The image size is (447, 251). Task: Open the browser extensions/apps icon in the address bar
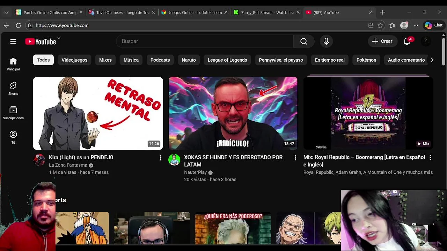(x=371, y=25)
